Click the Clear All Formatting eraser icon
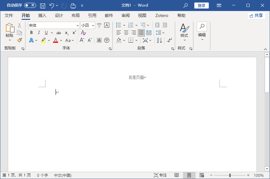 pos(83,33)
